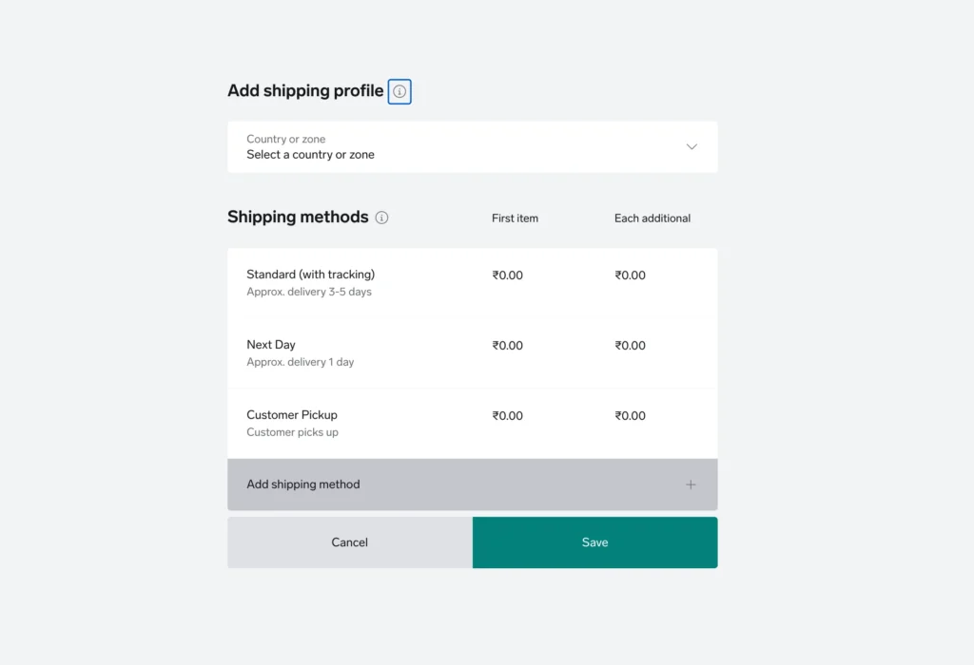Click the First item column header

pyautogui.click(x=515, y=218)
